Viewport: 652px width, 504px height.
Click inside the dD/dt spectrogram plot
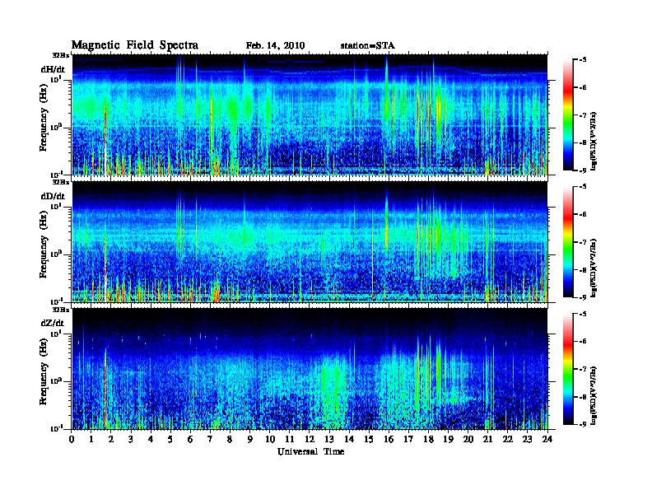click(x=310, y=241)
